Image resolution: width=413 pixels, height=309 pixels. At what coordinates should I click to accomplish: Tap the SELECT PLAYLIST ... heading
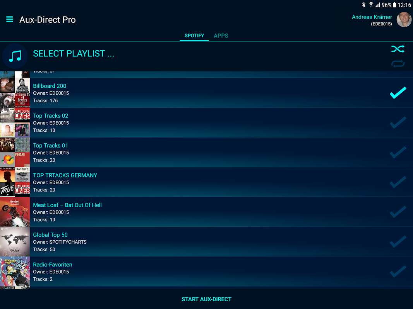(74, 54)
